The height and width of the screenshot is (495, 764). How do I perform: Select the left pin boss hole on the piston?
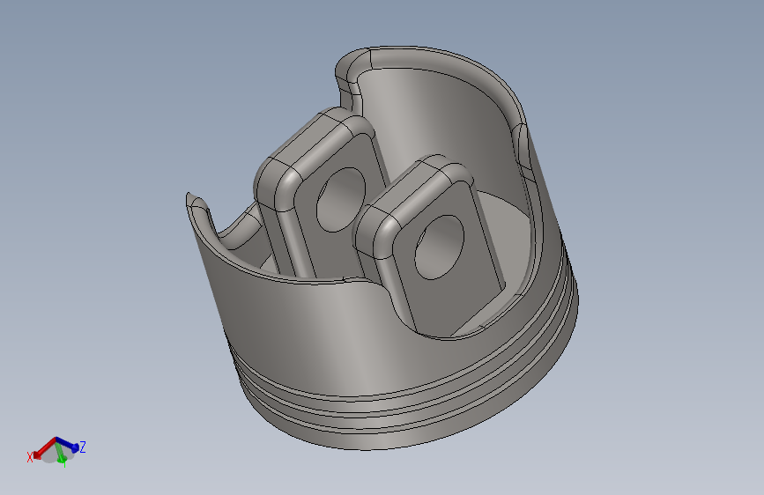click(341, 200)
